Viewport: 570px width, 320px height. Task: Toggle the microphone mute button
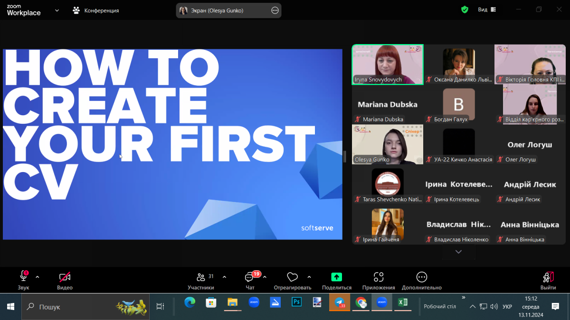tap(23, 277)
